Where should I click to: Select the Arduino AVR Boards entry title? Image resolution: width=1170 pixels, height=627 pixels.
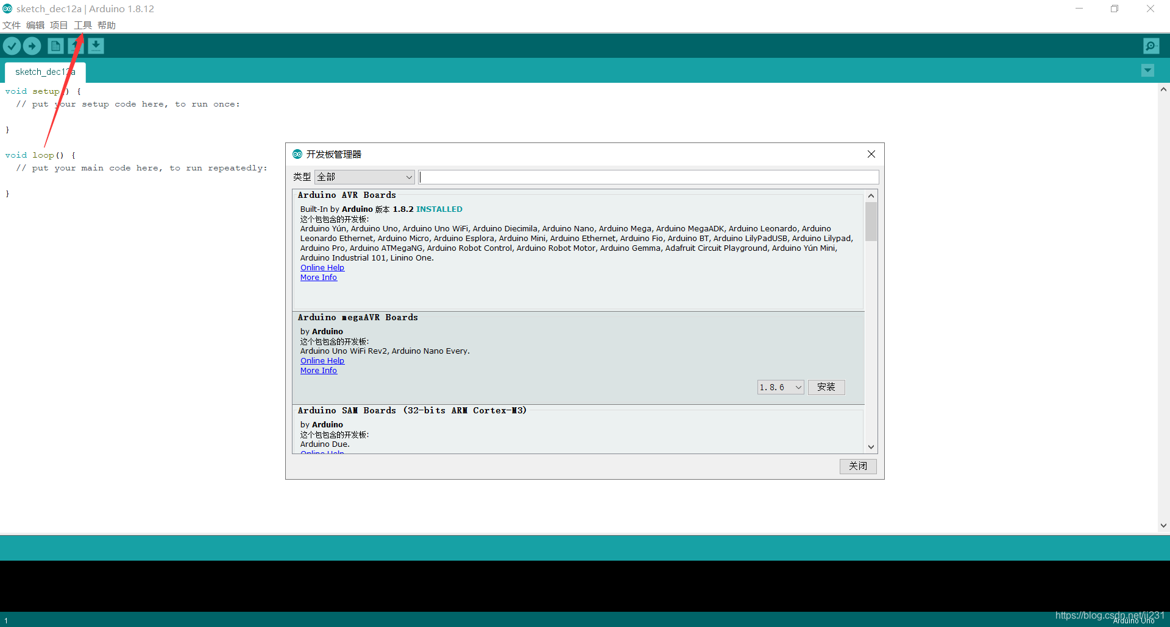(347, 195)
